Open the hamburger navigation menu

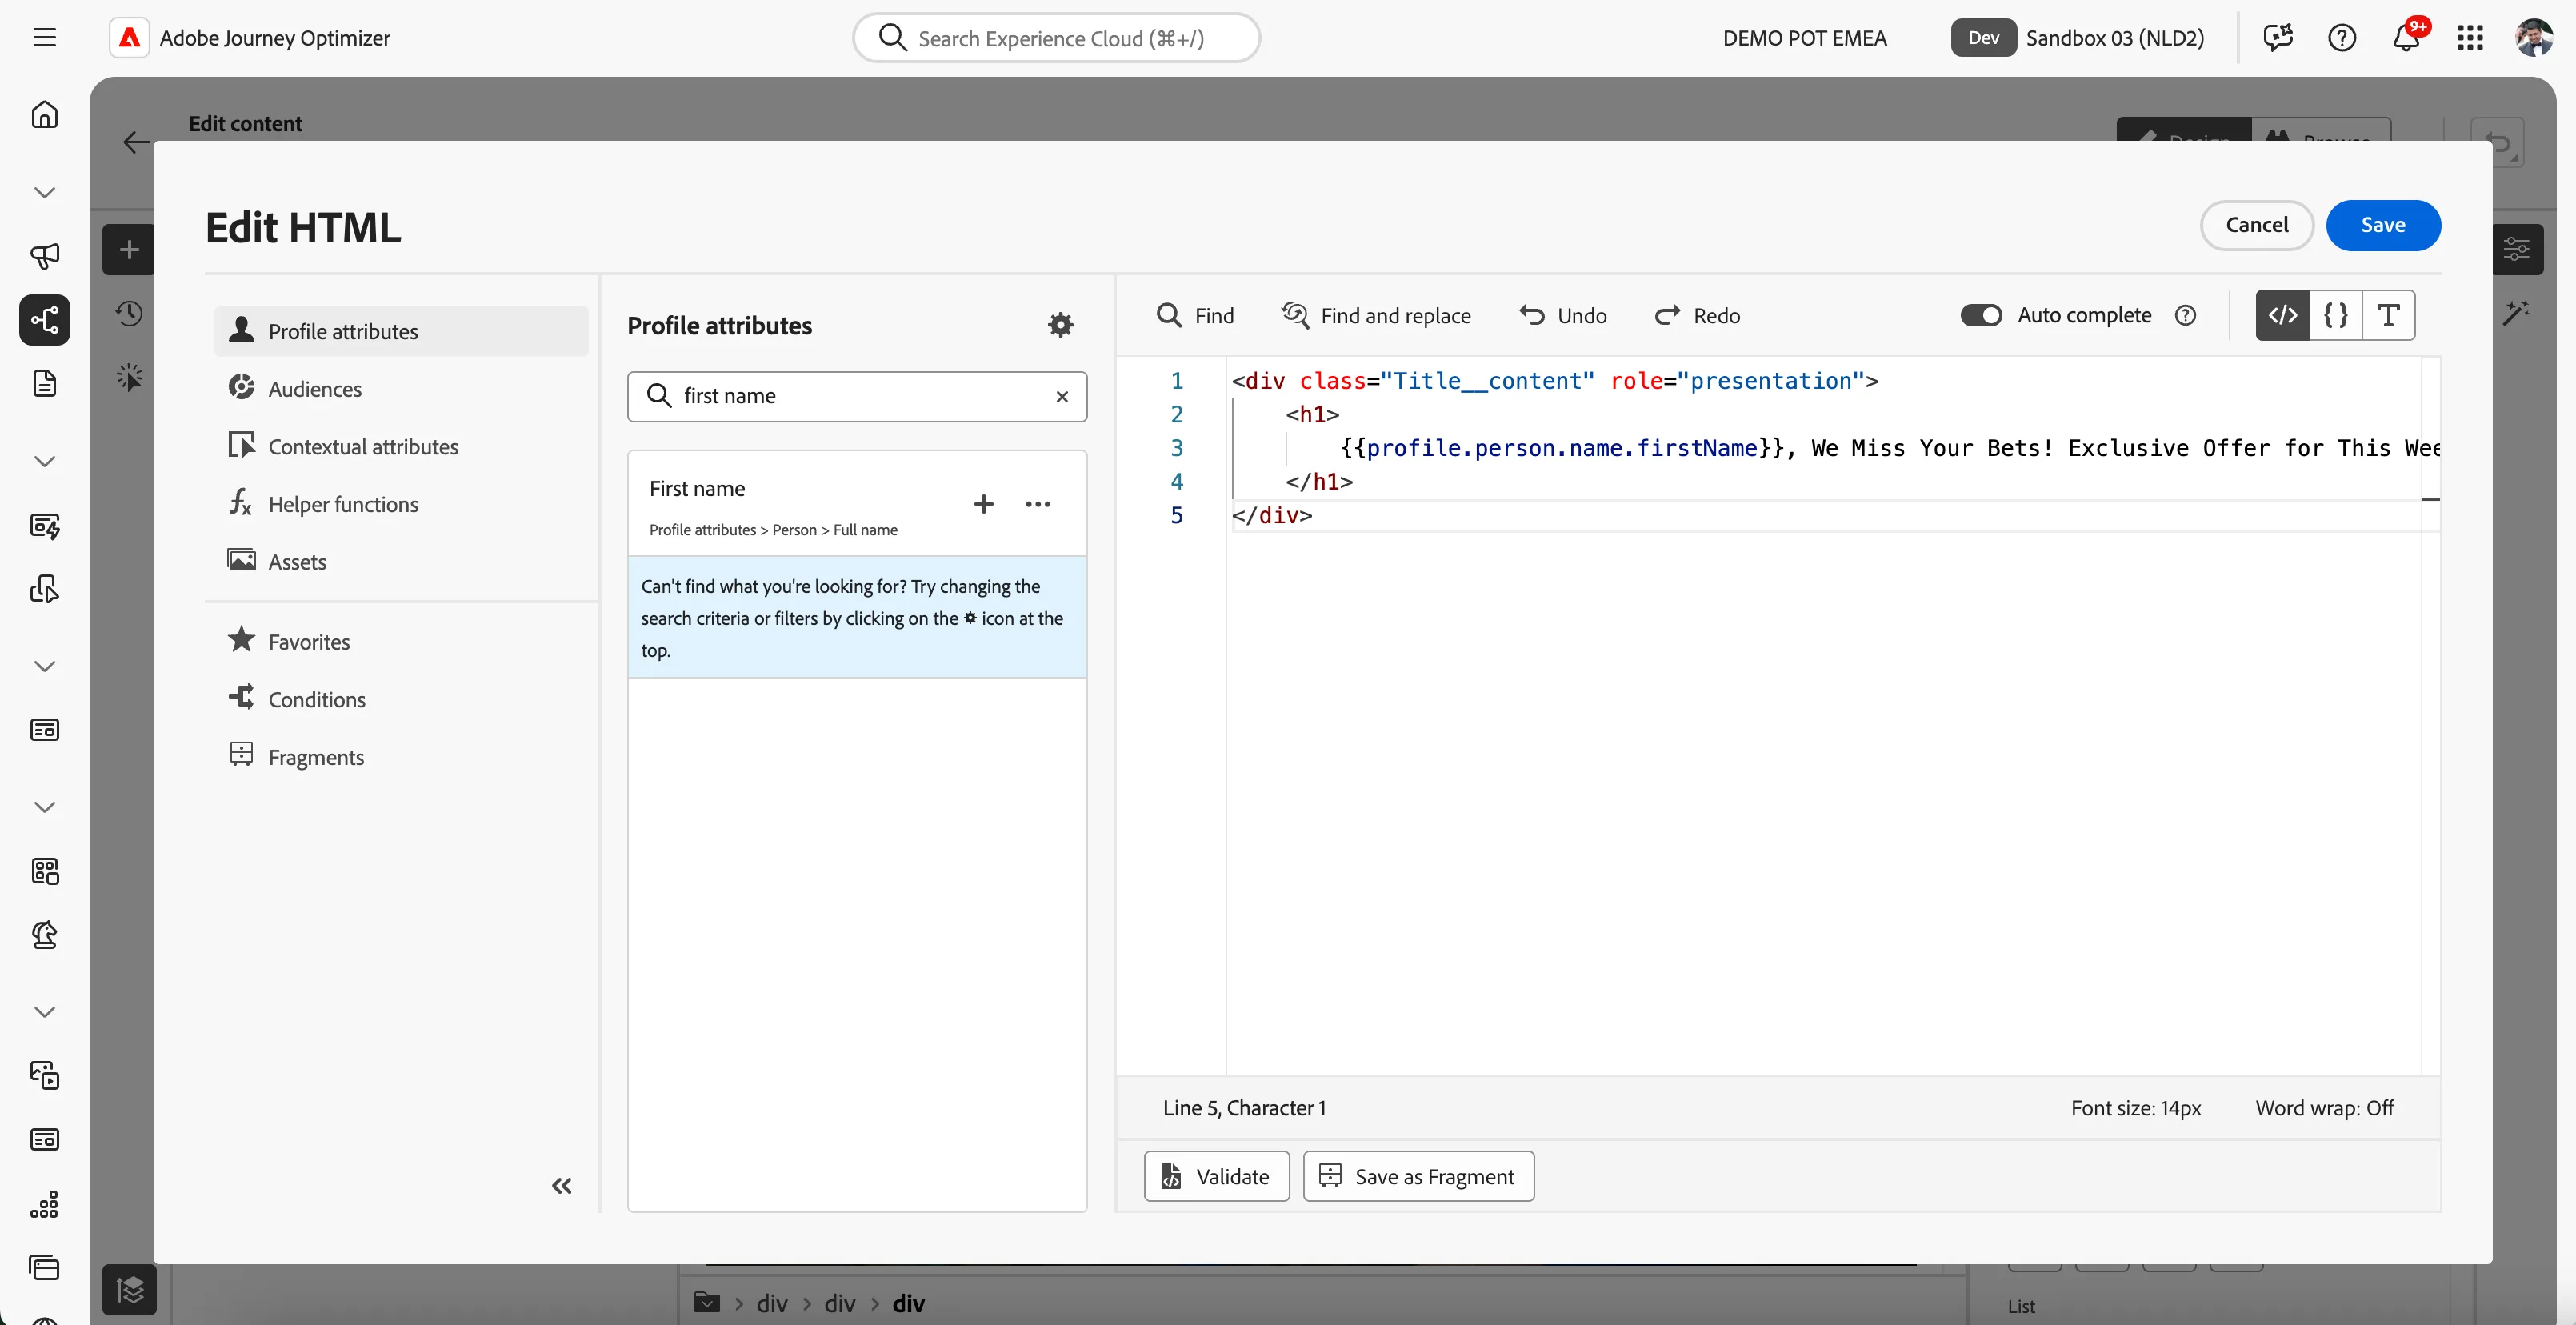click(x=44, y=38)
